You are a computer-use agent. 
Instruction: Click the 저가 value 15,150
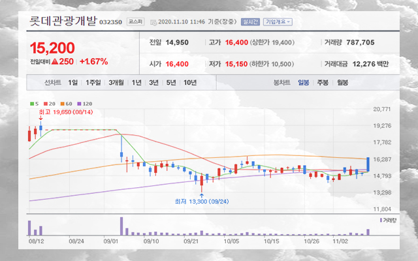click(236, 64)
